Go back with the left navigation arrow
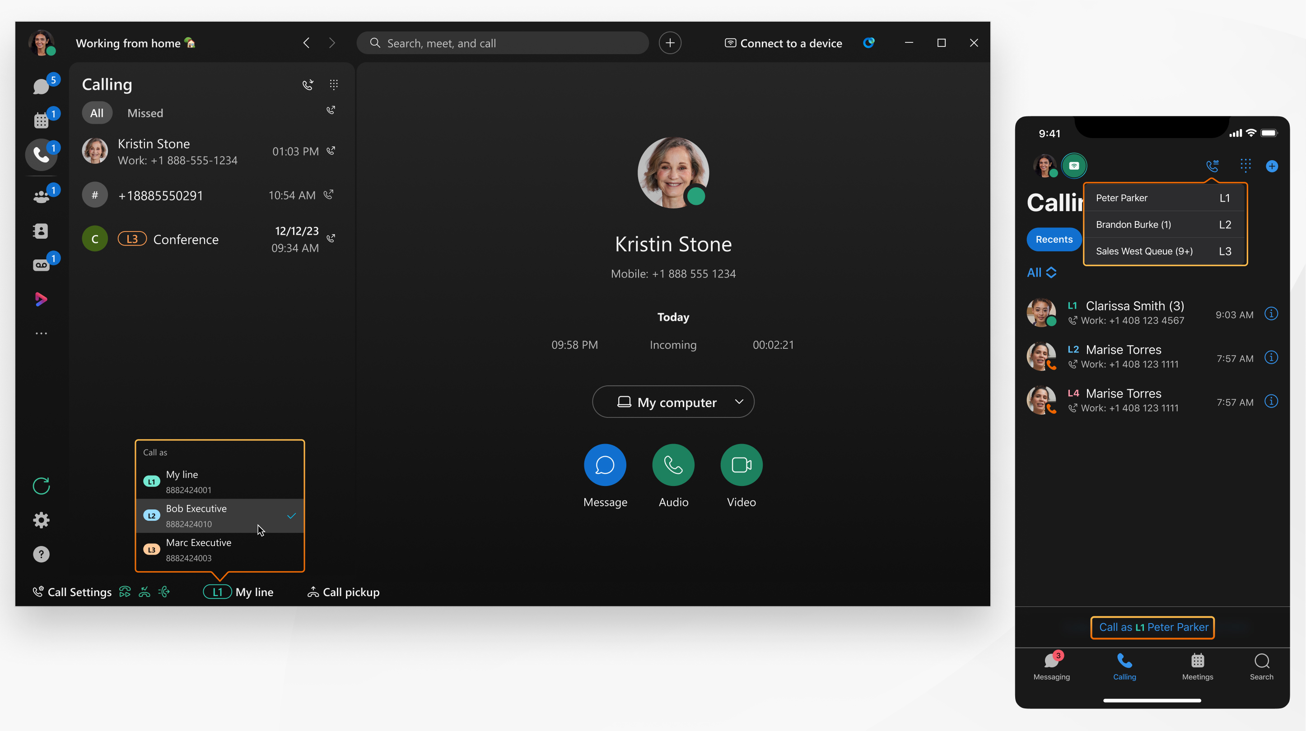 pyautogui.click(x=306, y=43)
